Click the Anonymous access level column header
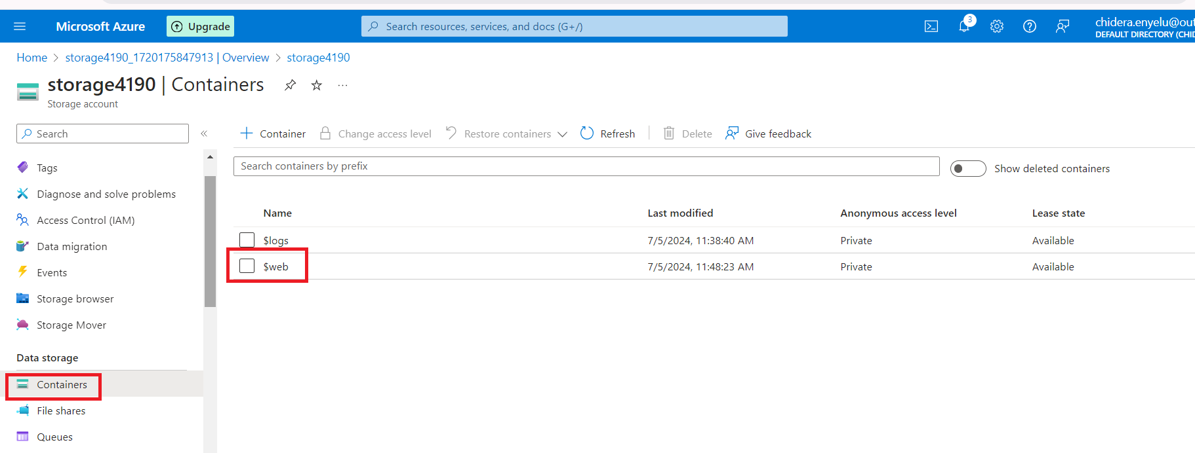1195x453 pixels. [899, 213]
